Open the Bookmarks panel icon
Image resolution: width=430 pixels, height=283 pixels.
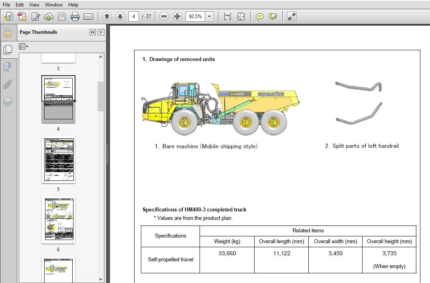[x=8, y=67]
